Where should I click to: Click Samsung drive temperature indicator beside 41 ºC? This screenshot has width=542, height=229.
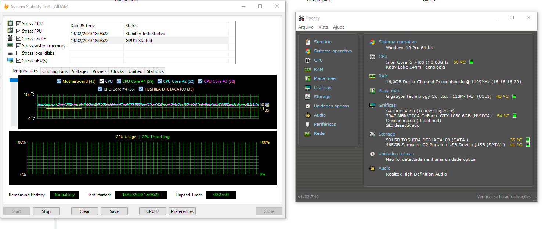[x=528, y=145]
